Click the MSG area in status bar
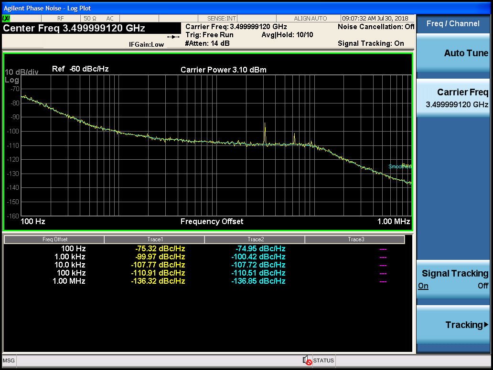The width and height of the screenshot is (493, 370). pos(9,360)
